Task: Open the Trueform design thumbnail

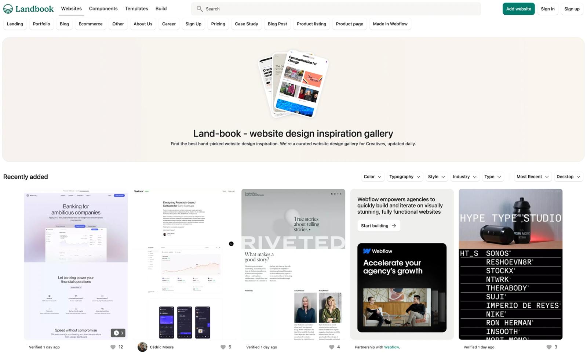Action: point(185,264)
